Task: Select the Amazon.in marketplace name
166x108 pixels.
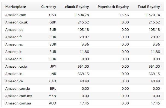Action: pyautogui.click(x=14, y=74)
